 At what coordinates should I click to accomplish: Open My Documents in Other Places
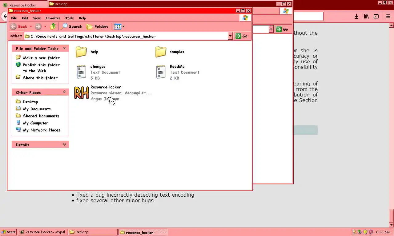pyautogui.click(x=37, y=109)
